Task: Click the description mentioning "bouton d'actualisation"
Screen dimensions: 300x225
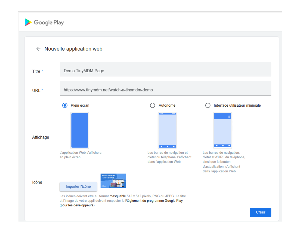Action: [224, 162]
